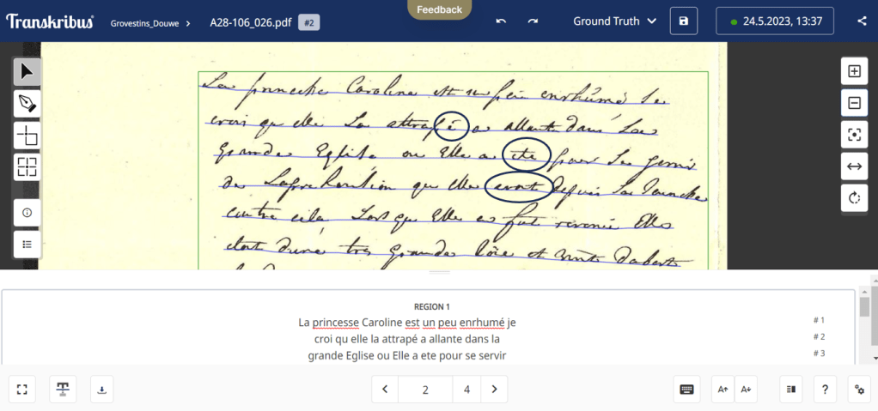This screenshot has height=411, width=878.
Task: Open the Grovestins_Douwe collection breadcrumb
Action: coord(145,23)
